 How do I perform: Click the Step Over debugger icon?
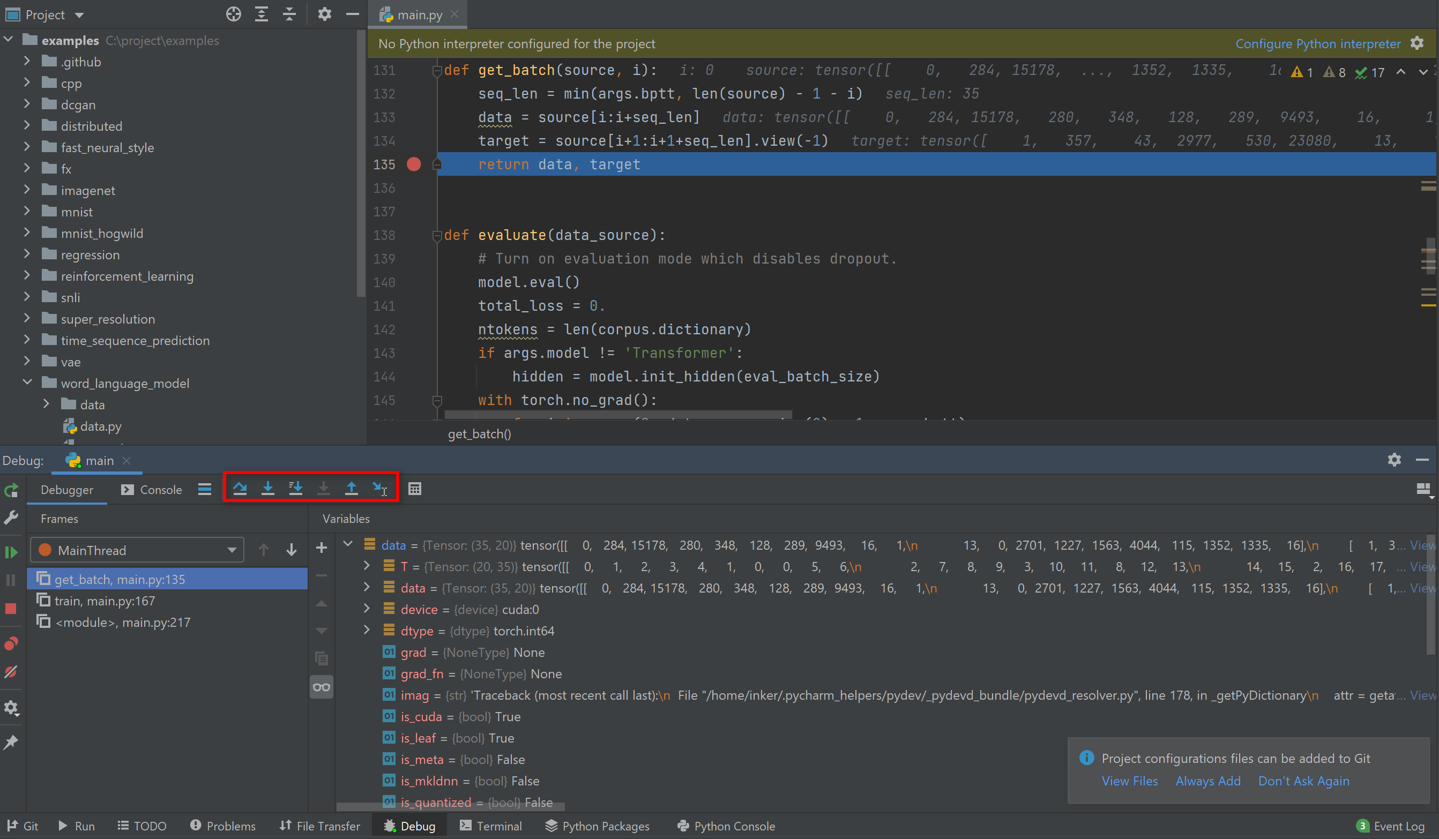[x=240, y=488]
